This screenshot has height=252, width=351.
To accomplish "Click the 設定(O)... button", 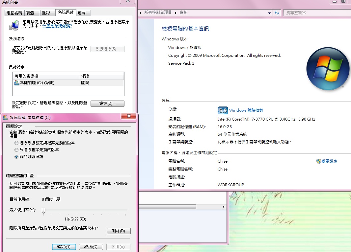I will pyautogui.click(x=107, y=103).
